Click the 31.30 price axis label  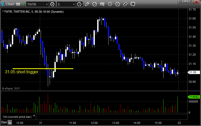tap(192, 46)
